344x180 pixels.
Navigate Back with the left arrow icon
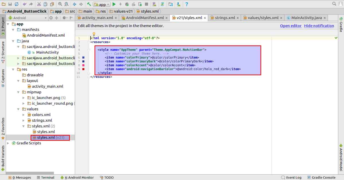pos(75,4)
